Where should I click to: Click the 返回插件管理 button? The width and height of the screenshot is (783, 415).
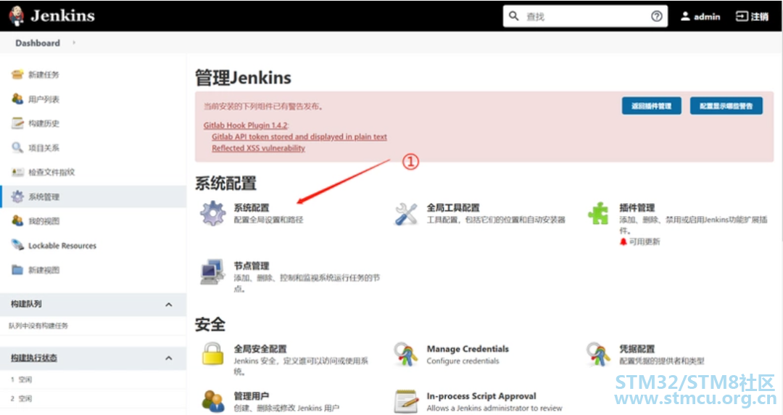pyautogui.click(x=651, y=105)
